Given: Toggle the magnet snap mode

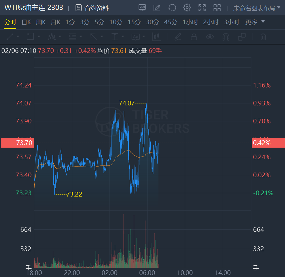Looking at the screenshot, I should [226, 37].
